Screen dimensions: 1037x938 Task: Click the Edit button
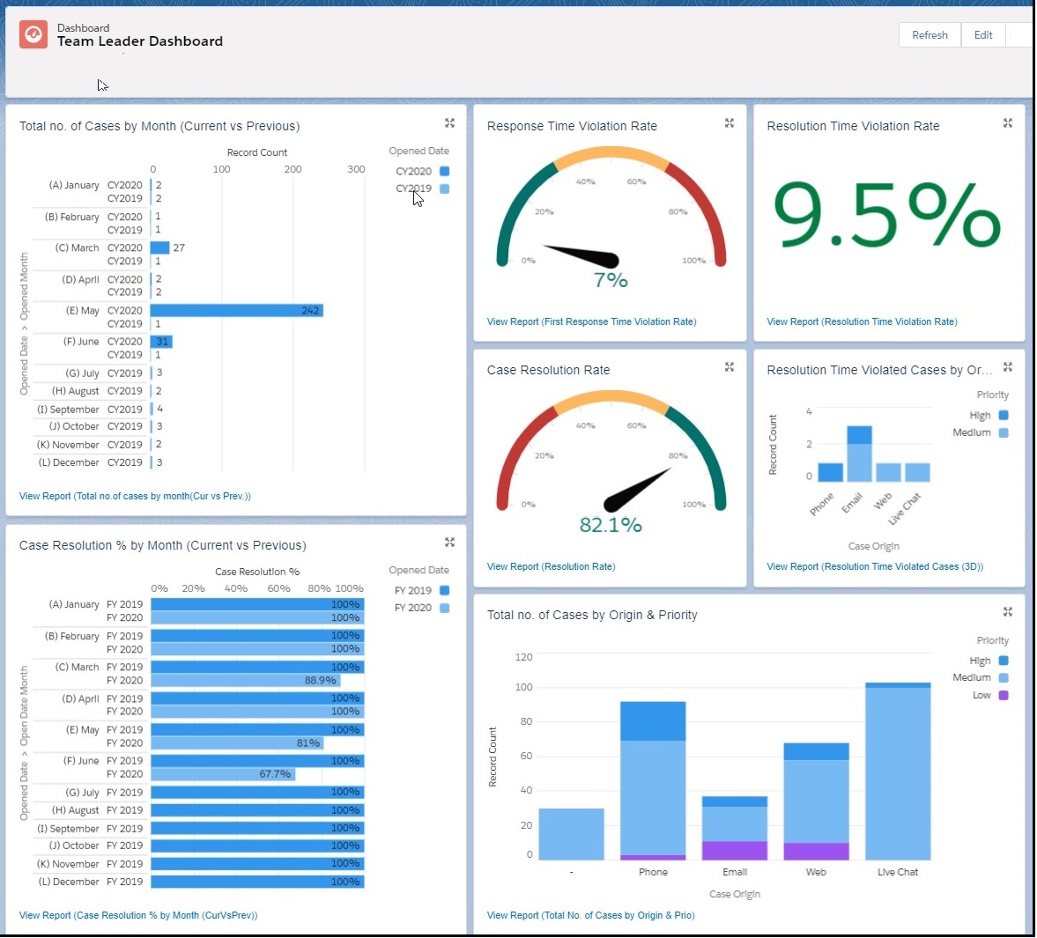(x=983, y=35)
